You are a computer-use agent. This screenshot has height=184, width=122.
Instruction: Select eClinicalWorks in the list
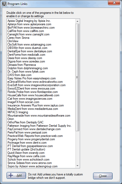[35, 82]
